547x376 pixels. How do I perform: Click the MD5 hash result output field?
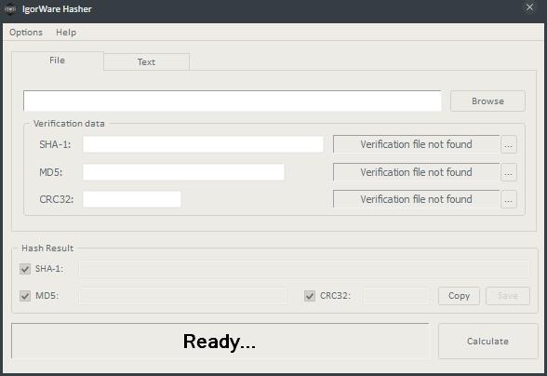(x=182, y=296)
